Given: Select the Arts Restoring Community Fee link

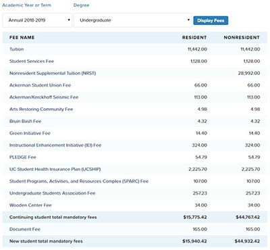Looking at the screenshot, I should 41,109.
